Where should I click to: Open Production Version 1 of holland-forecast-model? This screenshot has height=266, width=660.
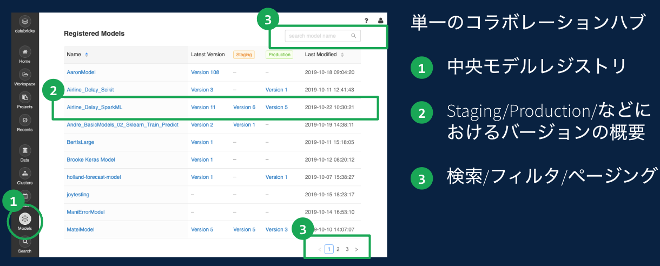[276, 177]
